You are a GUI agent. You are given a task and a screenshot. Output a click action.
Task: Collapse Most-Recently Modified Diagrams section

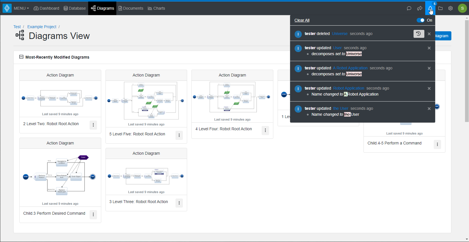coord(21,57)
